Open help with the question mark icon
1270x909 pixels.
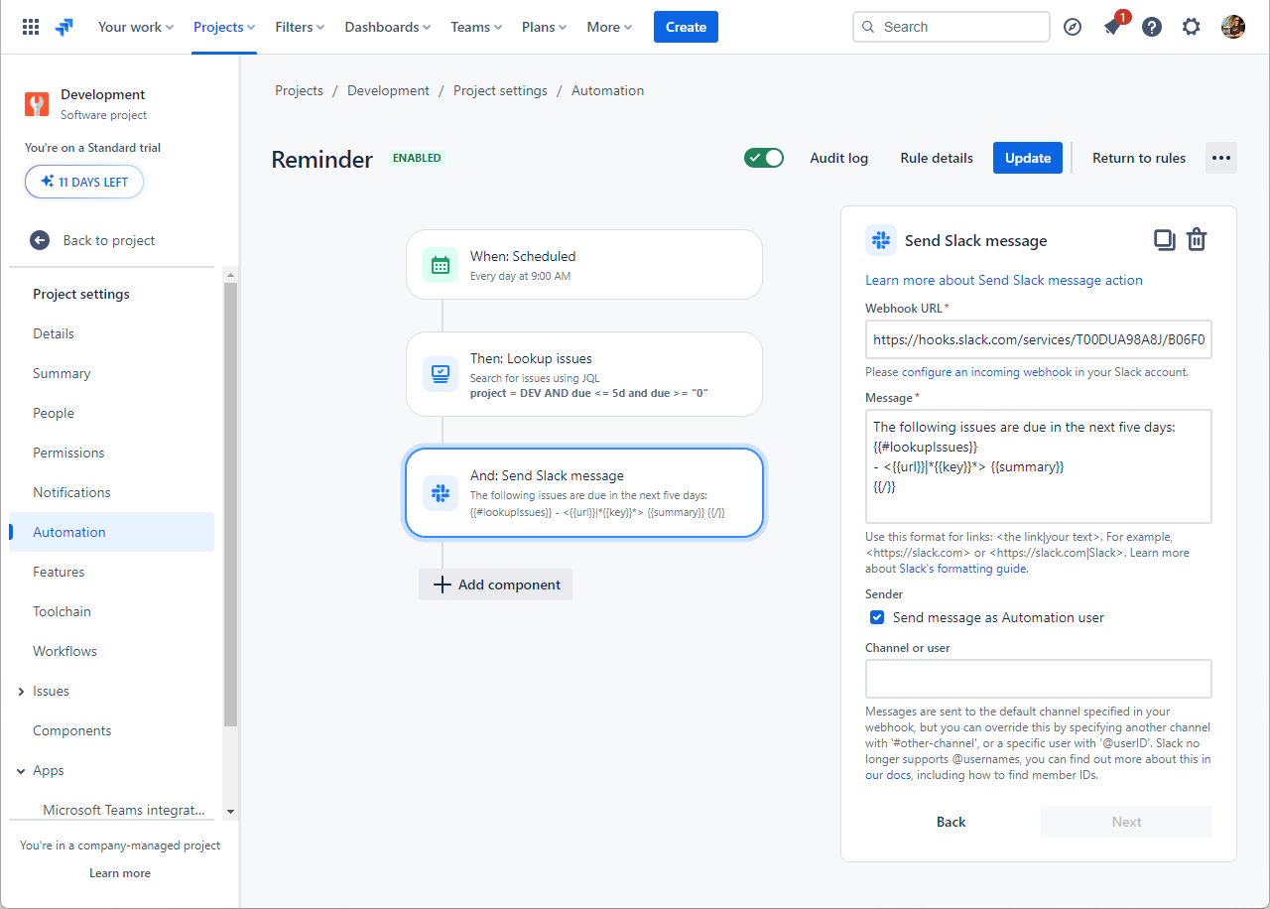(1151, 27)
